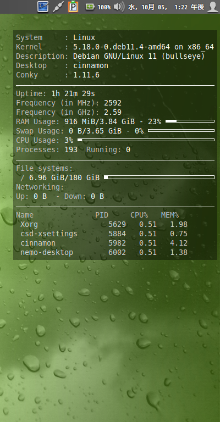Image resolution: width=220 pixels, height=422 pixels.
Task: Click the PID column header
Action: click(x=102, y=215)
